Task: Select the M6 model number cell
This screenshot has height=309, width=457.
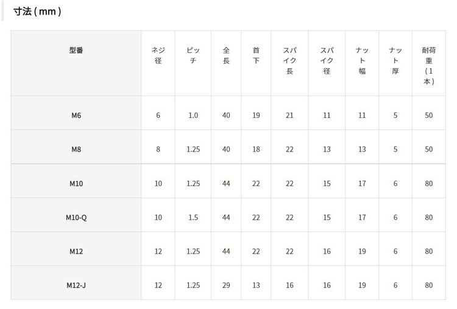Action: (76, 115)
